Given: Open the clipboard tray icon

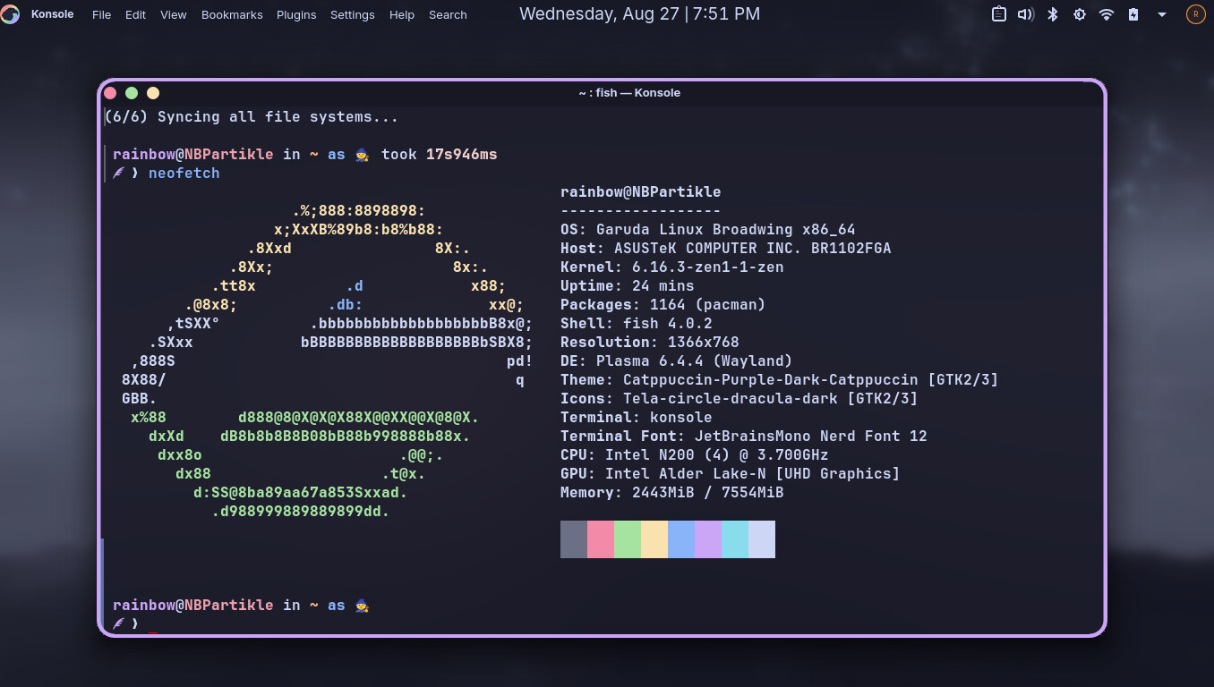Looking at the screenshot, I should (999, 14).
